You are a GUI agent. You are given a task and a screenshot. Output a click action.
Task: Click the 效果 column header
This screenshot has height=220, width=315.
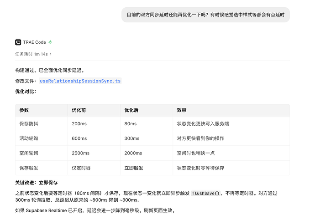point(231,110)
